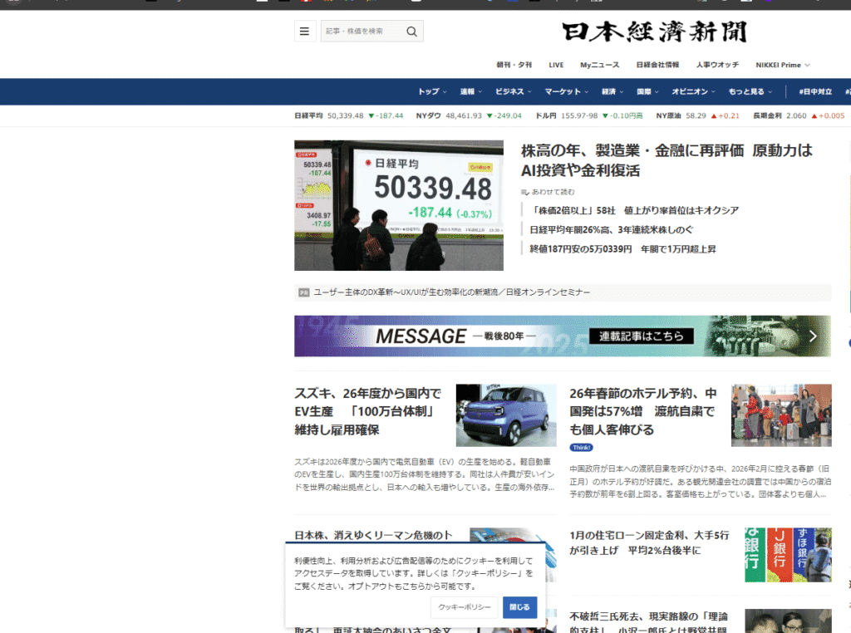The width and height of the screenshot is (851, 633).
Task: Open the hamburger menu icon
Action: coord(304,32)
